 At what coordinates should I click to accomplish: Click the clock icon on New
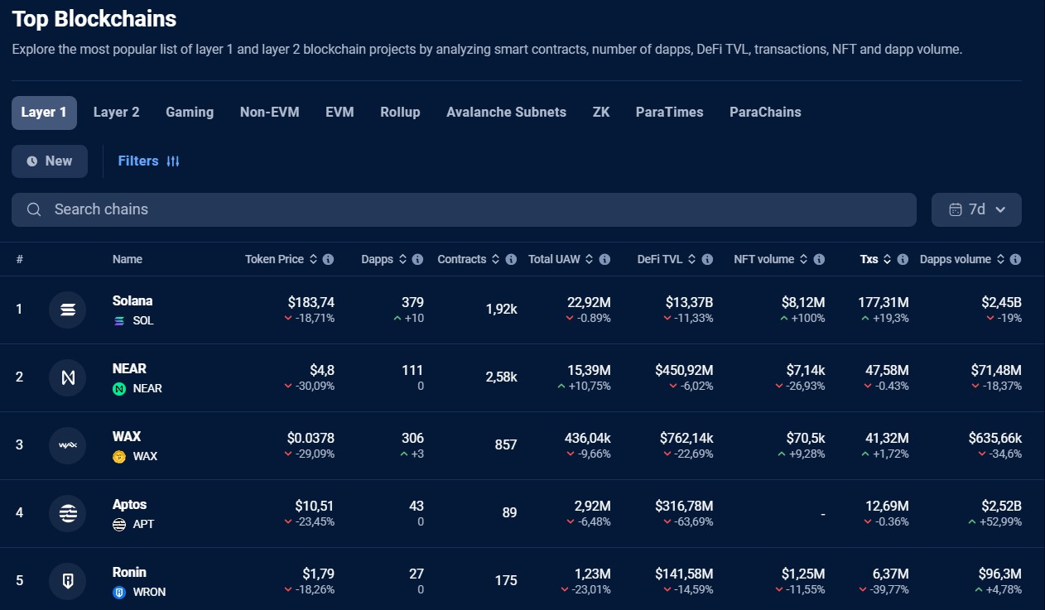31,161
